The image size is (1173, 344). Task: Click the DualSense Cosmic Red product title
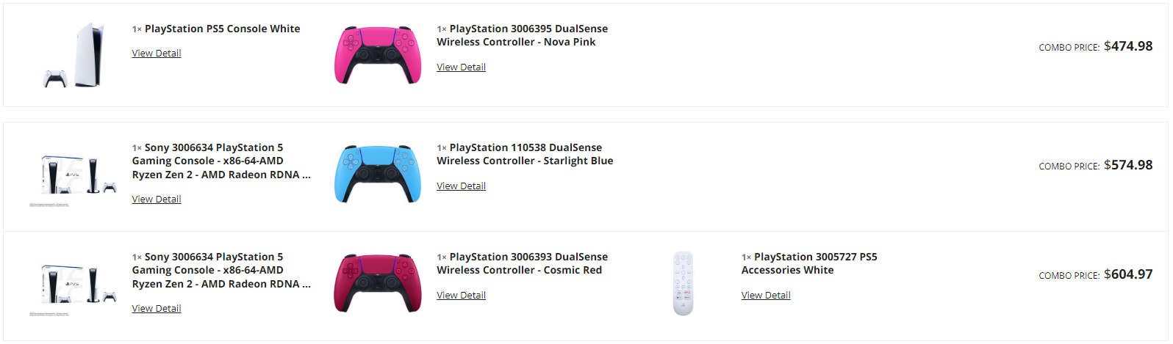522,263
